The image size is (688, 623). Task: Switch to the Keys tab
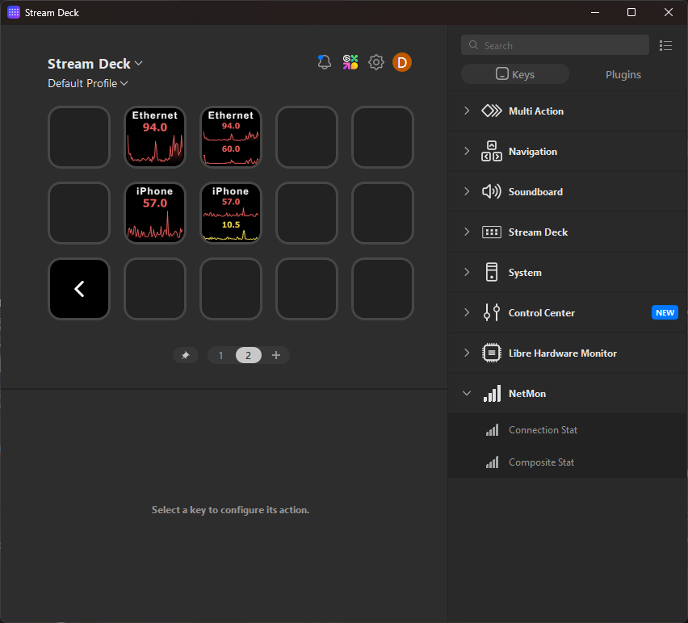[x=515, y=74]
